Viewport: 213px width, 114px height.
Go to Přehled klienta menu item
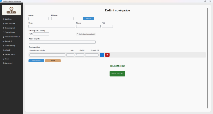(10, 54)
